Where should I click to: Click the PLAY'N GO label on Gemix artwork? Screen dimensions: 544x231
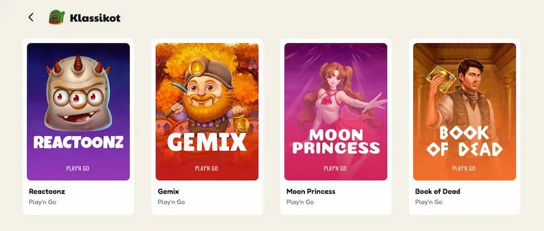pyautogui.click(x=206, y=169)
